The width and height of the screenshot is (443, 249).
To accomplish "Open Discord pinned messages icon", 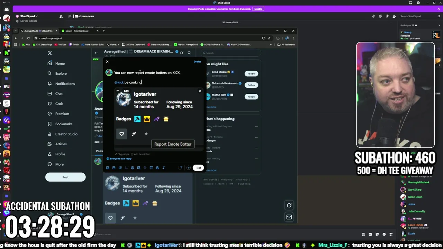I will pyautogui.click(x=387, y=16).
